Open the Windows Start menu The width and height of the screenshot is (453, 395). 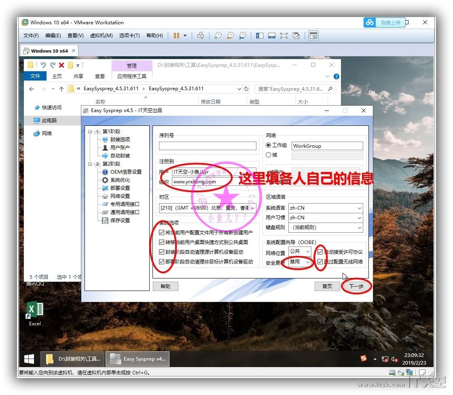(29, 359)
